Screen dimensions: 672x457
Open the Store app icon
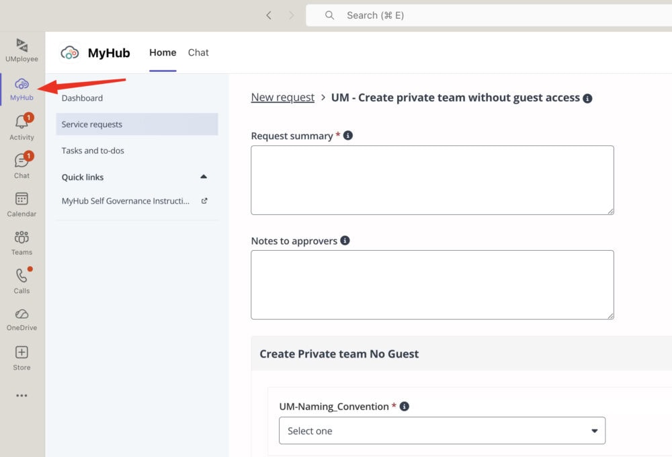tap(22, 358)
